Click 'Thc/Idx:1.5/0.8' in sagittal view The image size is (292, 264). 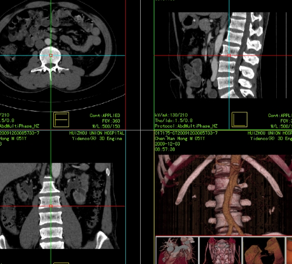(174, 121)
